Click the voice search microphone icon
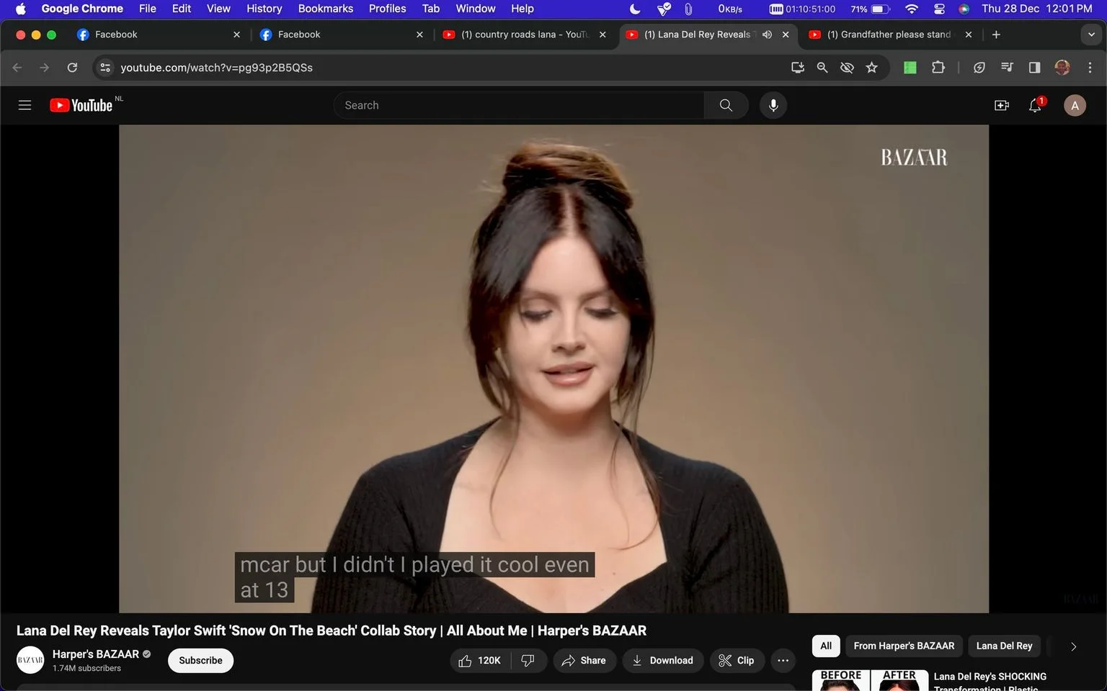1107x691 pixels. [x=773, y=105]
